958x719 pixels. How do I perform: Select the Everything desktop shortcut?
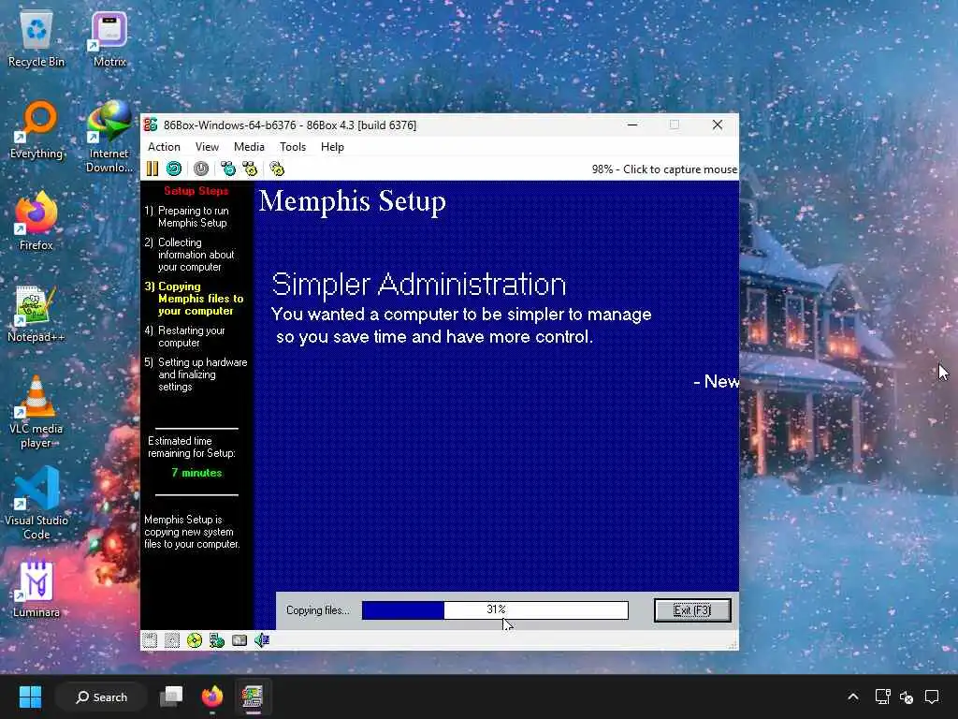click(36, 131)
